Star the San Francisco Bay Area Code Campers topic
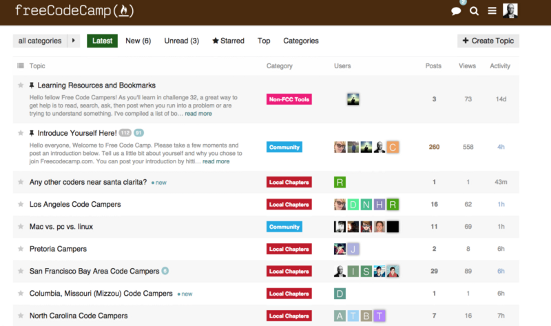551x326 pixels. pos(21,271)
